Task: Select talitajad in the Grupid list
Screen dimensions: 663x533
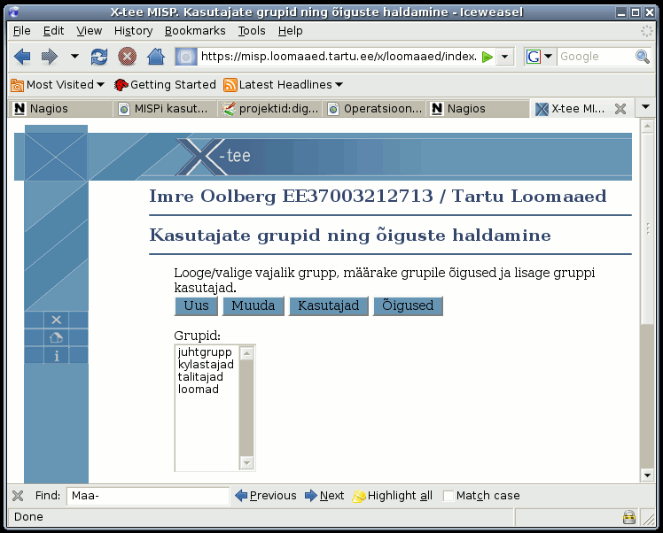Action: pyautogui.click(x=200, y=377)
